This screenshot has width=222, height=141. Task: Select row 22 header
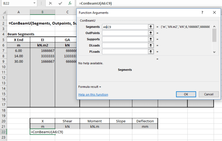pos(3,132)
